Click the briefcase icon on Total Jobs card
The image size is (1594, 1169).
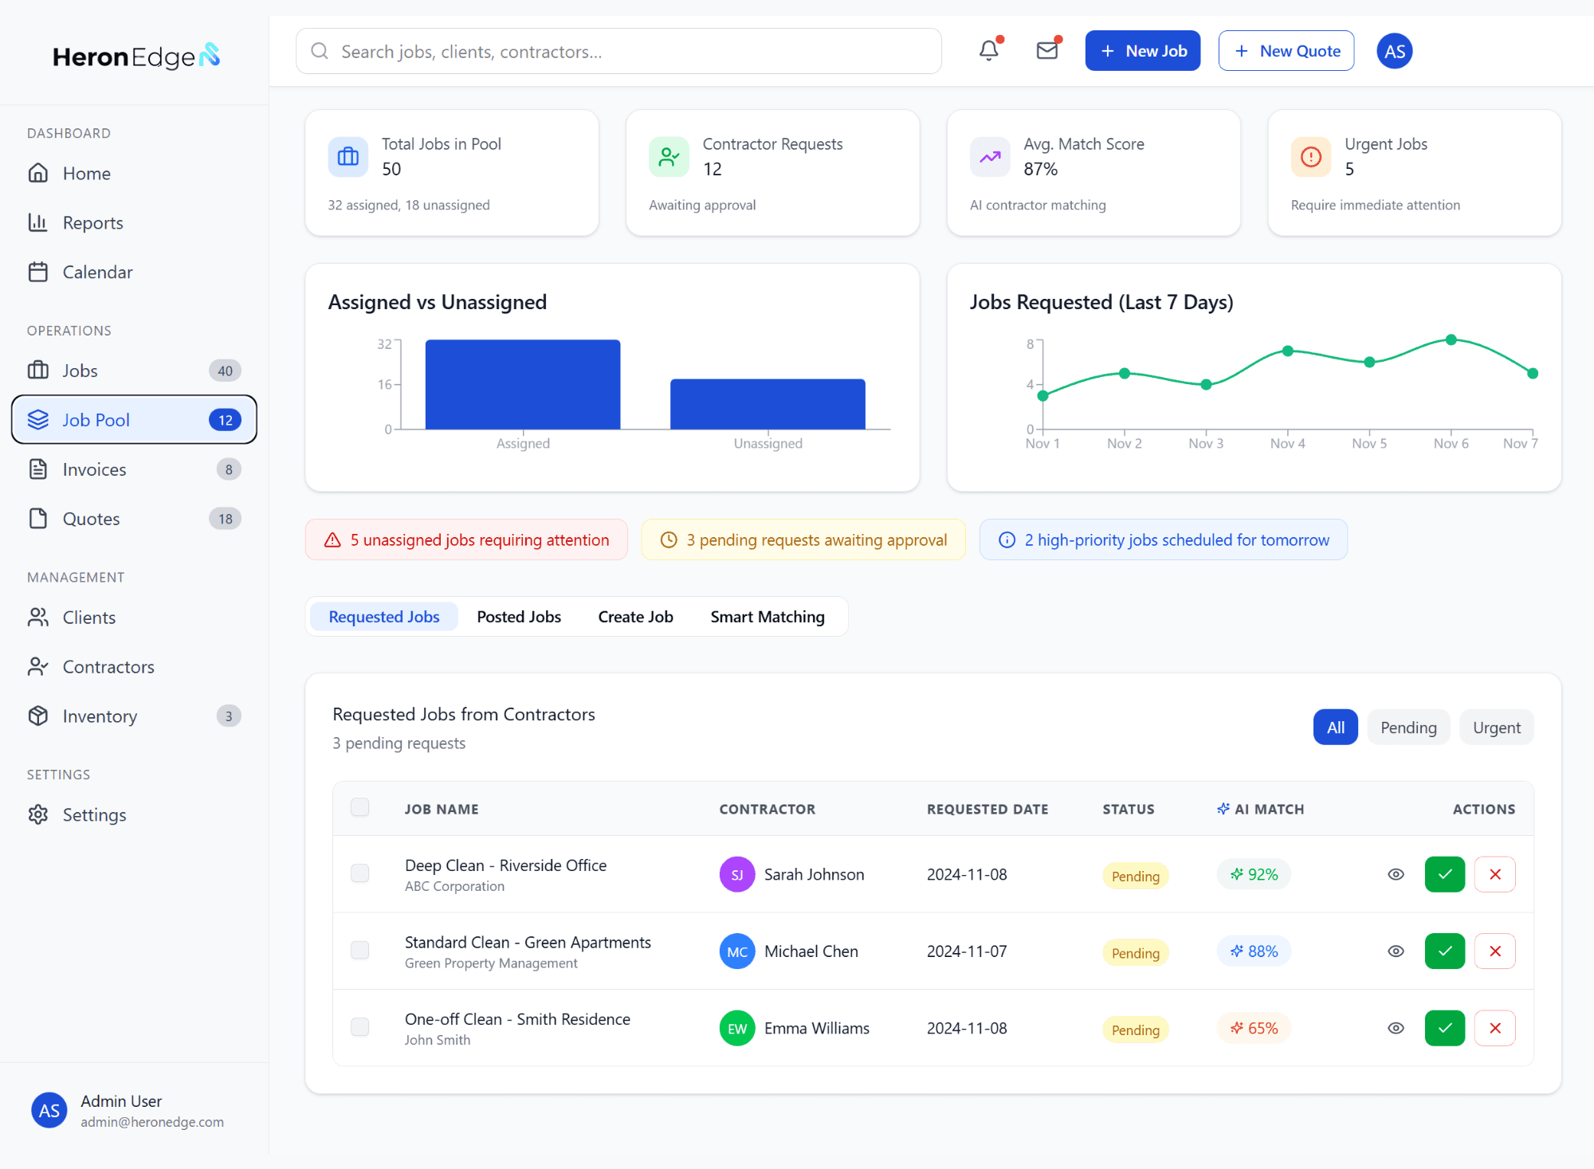pyautogui.click(x=348, y=156)
